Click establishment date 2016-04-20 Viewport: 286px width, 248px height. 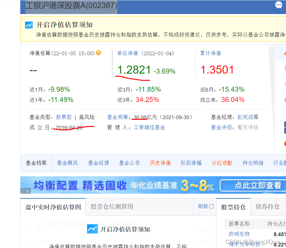tap(69, 128)
